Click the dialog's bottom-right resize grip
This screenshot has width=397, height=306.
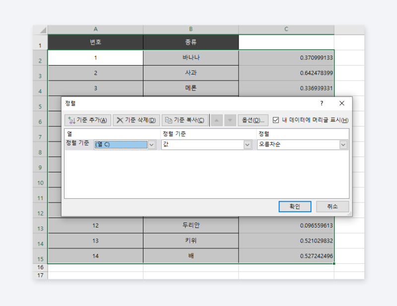click(x=350, y=214)
